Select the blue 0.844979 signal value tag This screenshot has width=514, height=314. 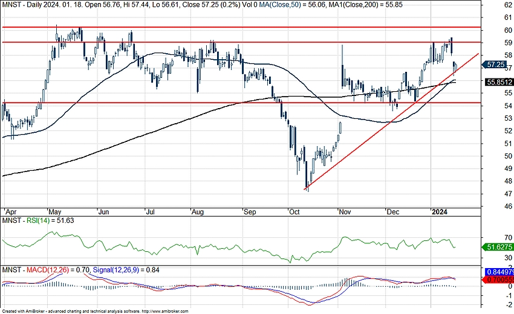click(x=499, y=272)
